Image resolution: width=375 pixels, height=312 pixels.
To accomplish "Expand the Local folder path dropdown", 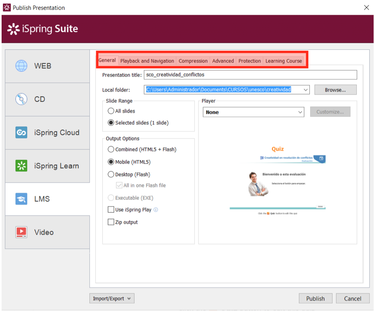I will point(305,90).
